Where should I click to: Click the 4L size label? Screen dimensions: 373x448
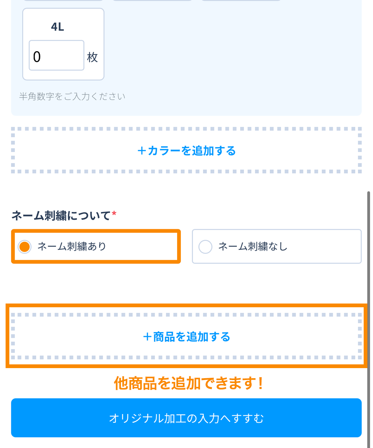click(x=57, y=27)
